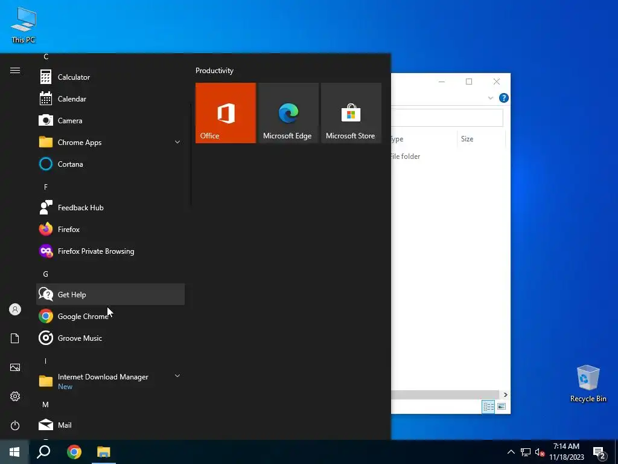Open the Chrome Apps folder
The width and height of the screenshot is (618, 464).
tap(110, 142)
